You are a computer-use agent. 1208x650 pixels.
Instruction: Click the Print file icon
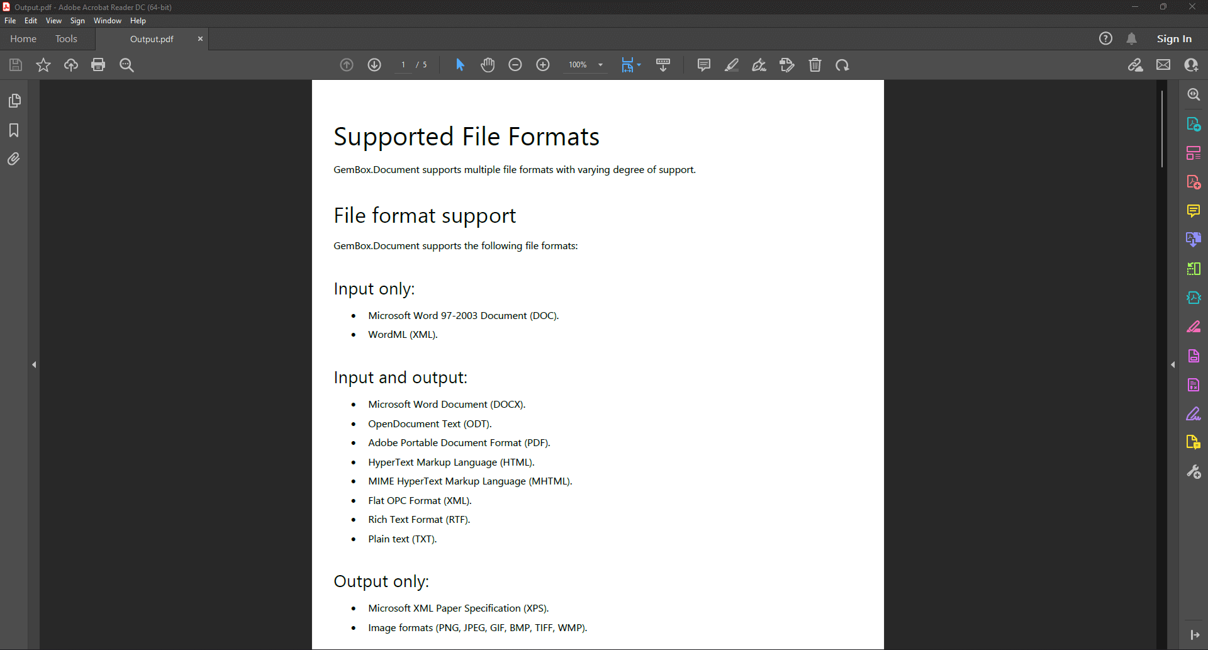[x=98, y=65]
